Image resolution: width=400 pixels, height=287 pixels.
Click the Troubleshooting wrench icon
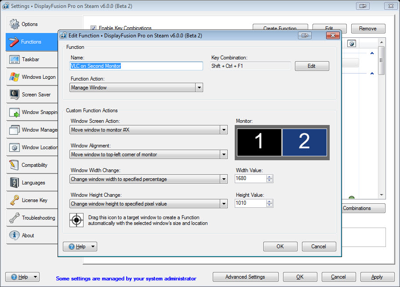[15, 218]
